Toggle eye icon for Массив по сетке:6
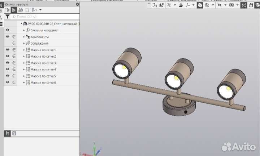The height and width of the screenshot is (156, 260). click(8, 82)
